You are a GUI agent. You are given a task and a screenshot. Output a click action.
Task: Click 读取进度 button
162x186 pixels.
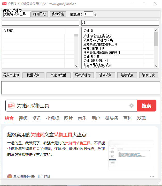click(149, 75)
